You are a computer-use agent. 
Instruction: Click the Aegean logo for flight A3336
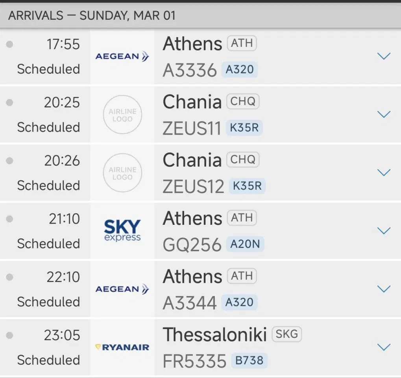(x=122, y=57)
